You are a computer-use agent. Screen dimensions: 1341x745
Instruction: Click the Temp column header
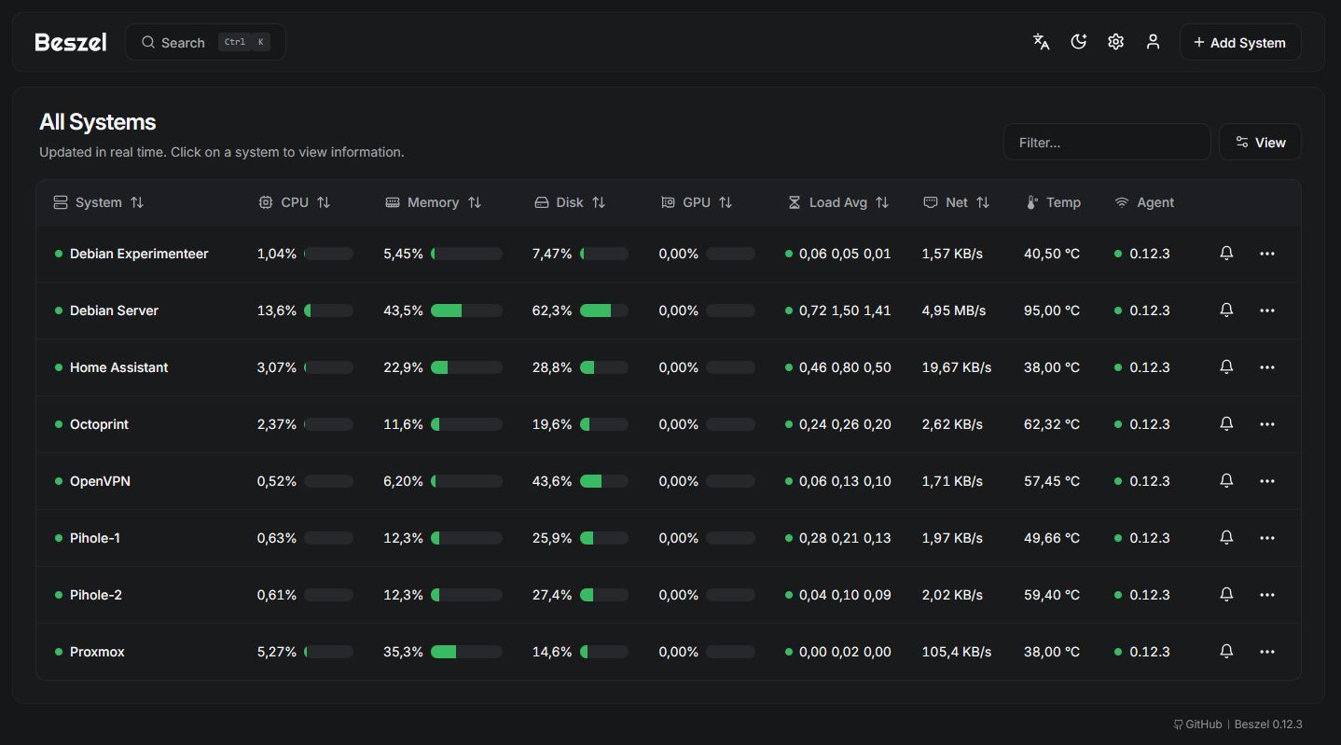[x=1054, y=202]
